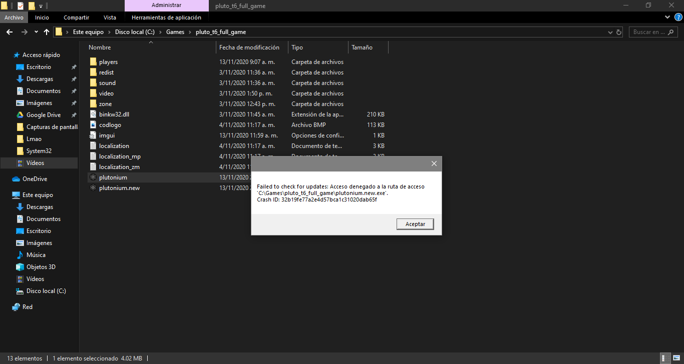The width and height of the screenshot is (684, 364).
Task: Open System32 folder in quick access
Action: coord(39,151)
